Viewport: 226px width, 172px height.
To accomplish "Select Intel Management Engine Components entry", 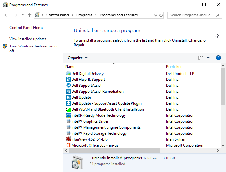I will (106, 127).
